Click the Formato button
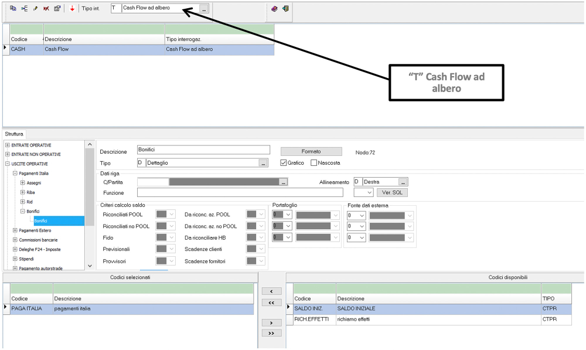 coord(311,151)
